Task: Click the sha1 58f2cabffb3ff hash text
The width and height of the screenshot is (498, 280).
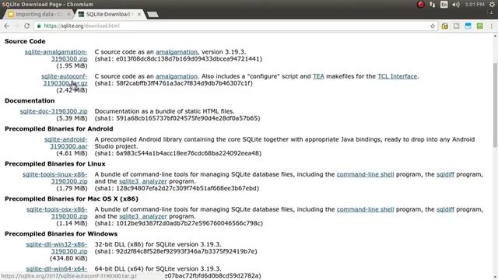Action: 174,83
